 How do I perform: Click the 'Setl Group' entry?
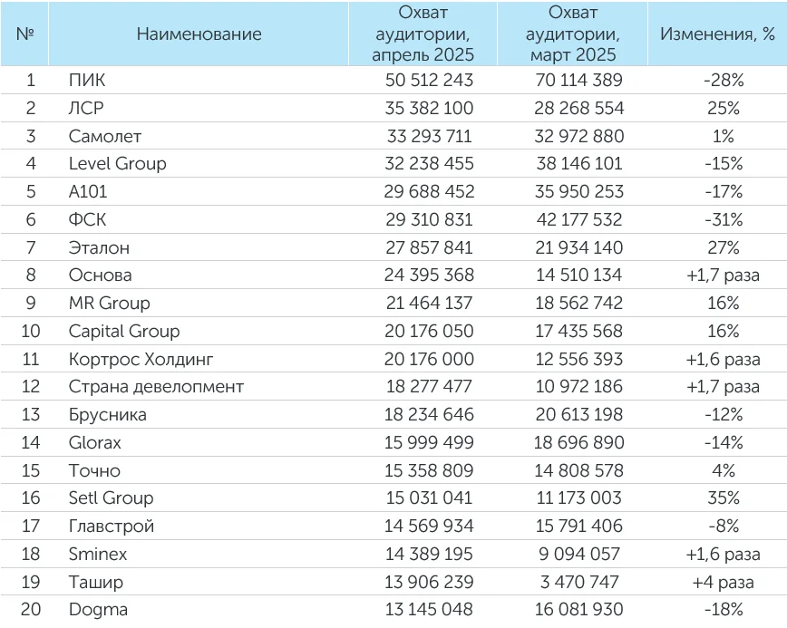(111, 498)
